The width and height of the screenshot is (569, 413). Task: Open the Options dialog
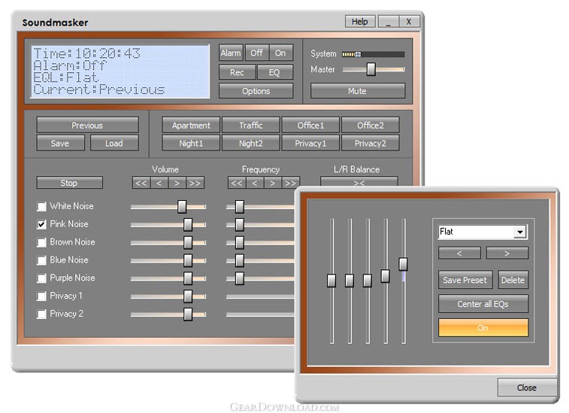[x=256, y=91]
